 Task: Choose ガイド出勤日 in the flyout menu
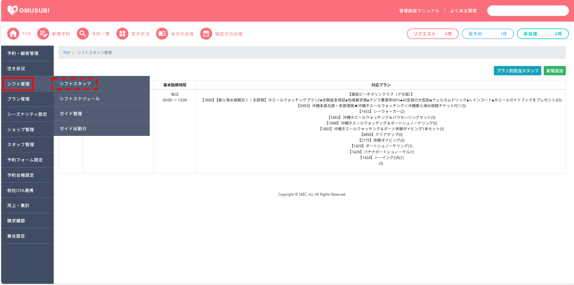point(73,129)
